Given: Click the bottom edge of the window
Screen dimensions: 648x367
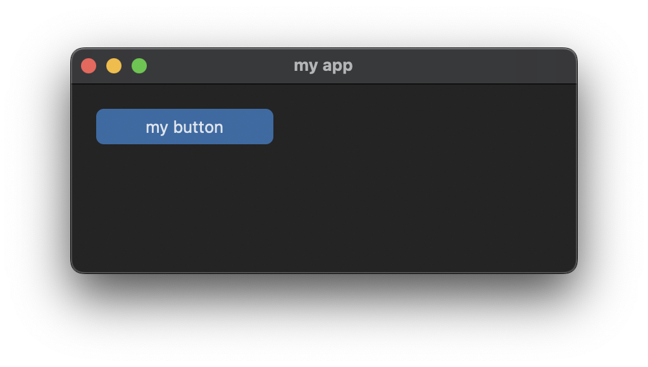Looking at the screenshot, I should 324,271.
